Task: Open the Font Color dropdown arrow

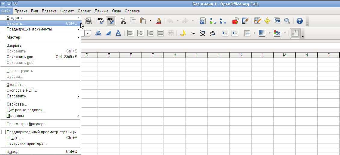Action: (x=285, y=33)
